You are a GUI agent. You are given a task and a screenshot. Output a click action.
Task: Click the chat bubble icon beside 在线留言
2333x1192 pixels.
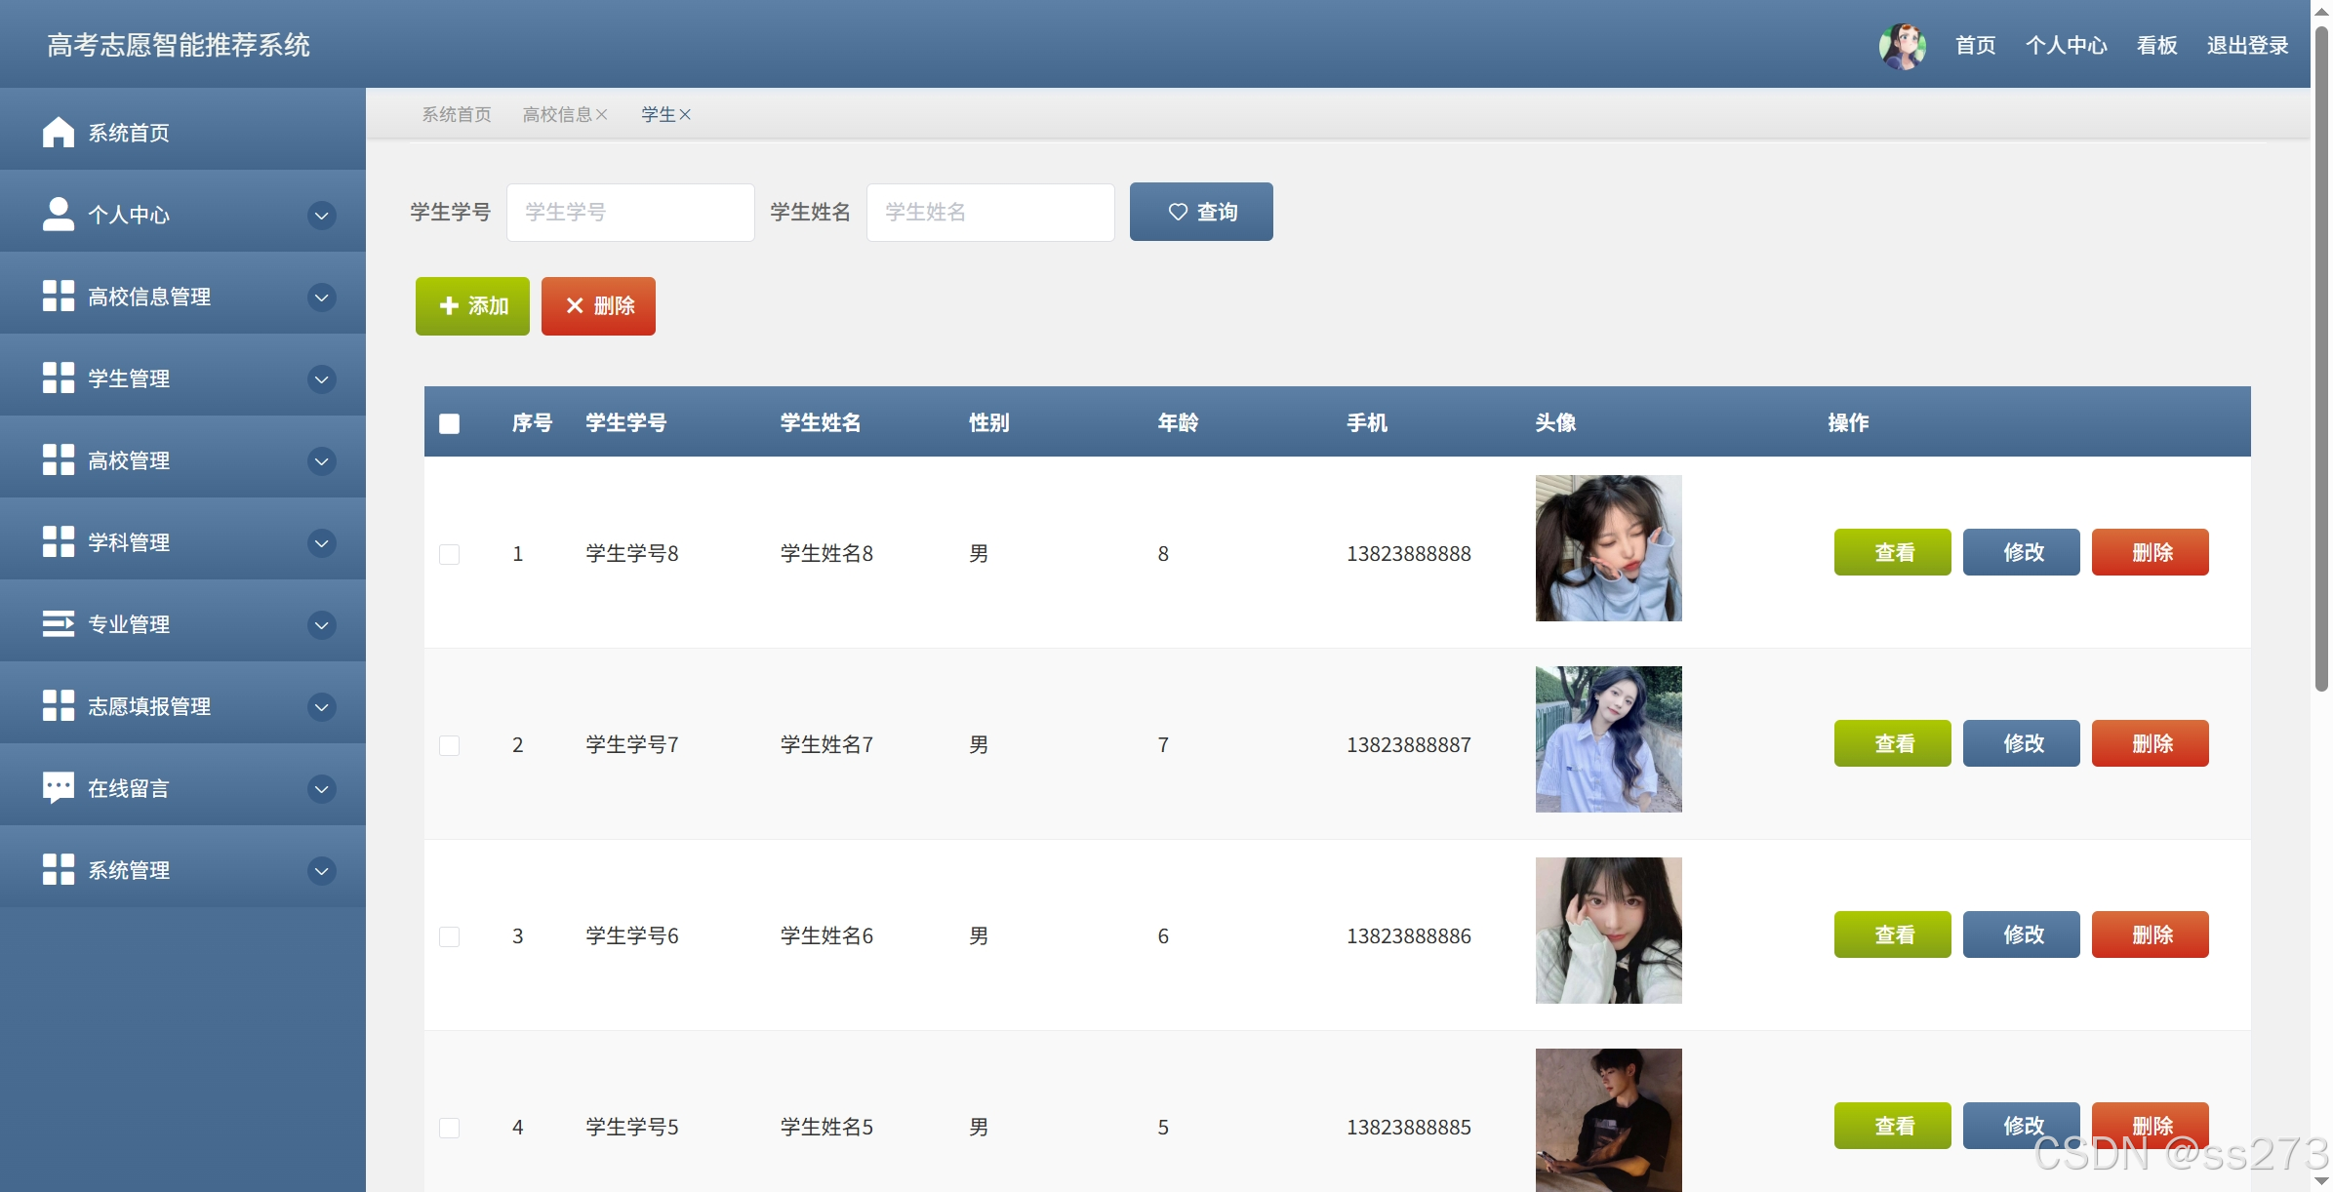point(58,787)
